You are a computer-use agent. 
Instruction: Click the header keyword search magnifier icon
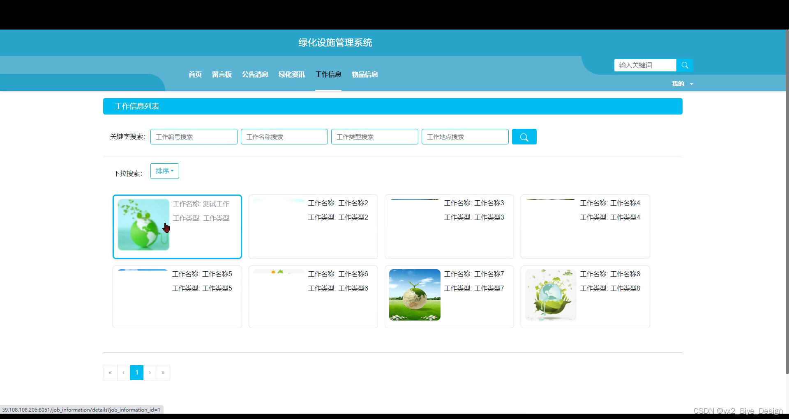(x=685, y=65)
